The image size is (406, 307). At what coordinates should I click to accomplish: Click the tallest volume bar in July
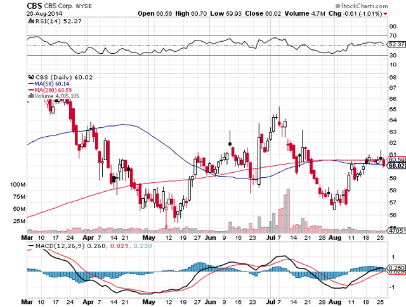(x=288, y=211)
